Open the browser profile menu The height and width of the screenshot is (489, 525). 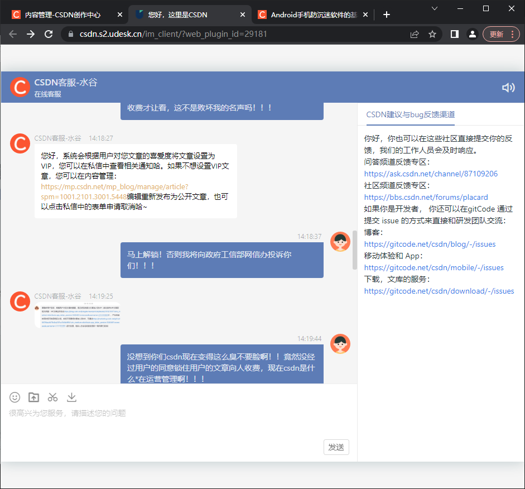point(473,34)
